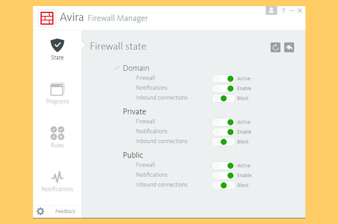Open settings via the gear icon
This screenshot has height=224, width=338.
coord(40,211)
